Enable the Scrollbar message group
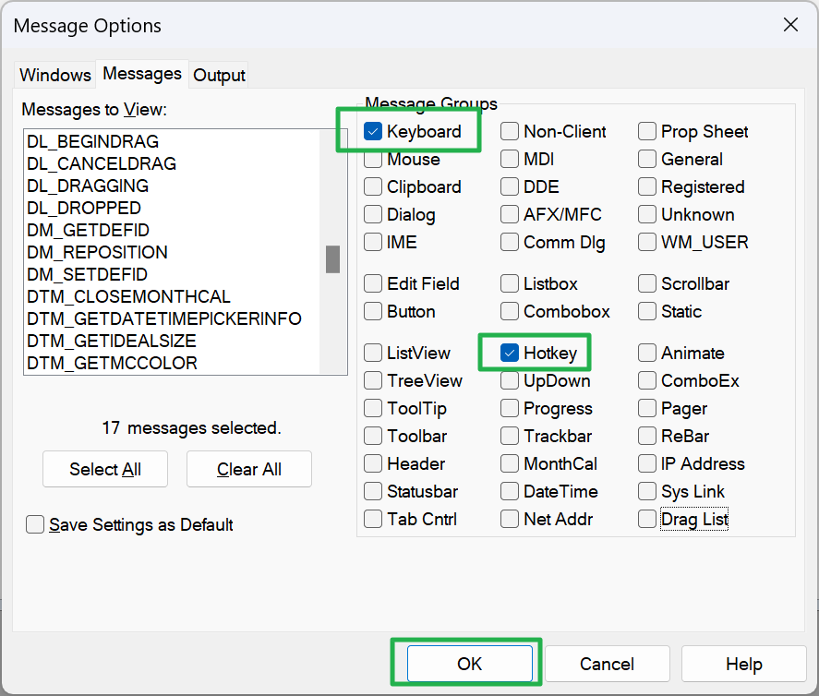Screen dimensions: 819x696 tap(646, 283)
